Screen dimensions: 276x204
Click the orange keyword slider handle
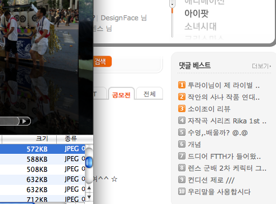172,11
